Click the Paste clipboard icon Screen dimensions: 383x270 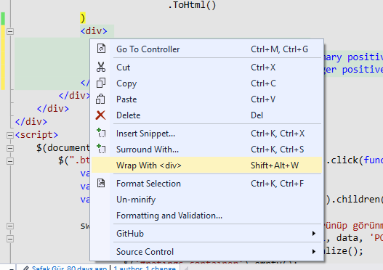click(x=100, y=99)
